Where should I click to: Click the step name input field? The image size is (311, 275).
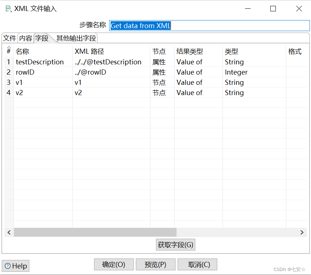click(x=209, y=26)
